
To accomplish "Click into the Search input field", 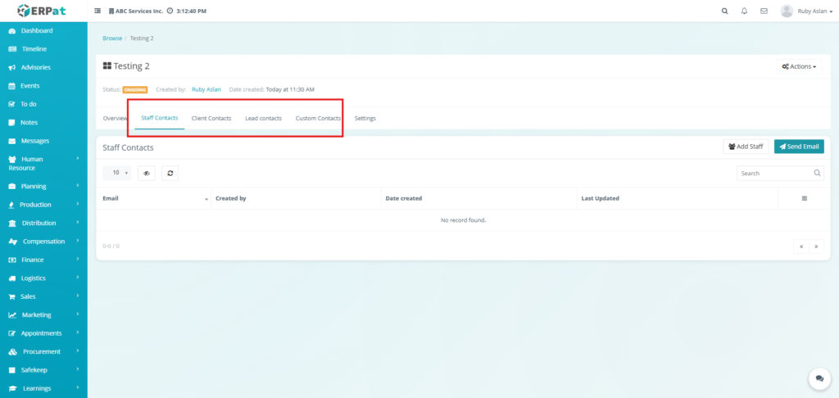I will (774, 174).
